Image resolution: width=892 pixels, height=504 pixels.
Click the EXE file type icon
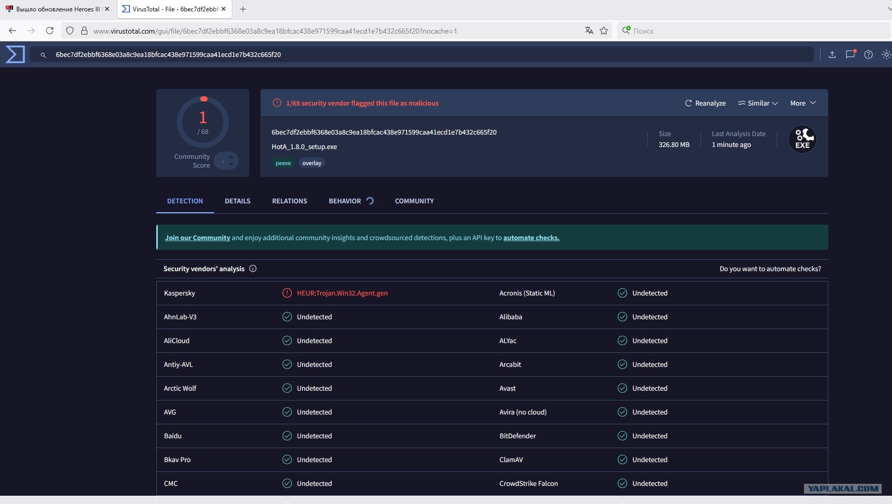(802, 139)
